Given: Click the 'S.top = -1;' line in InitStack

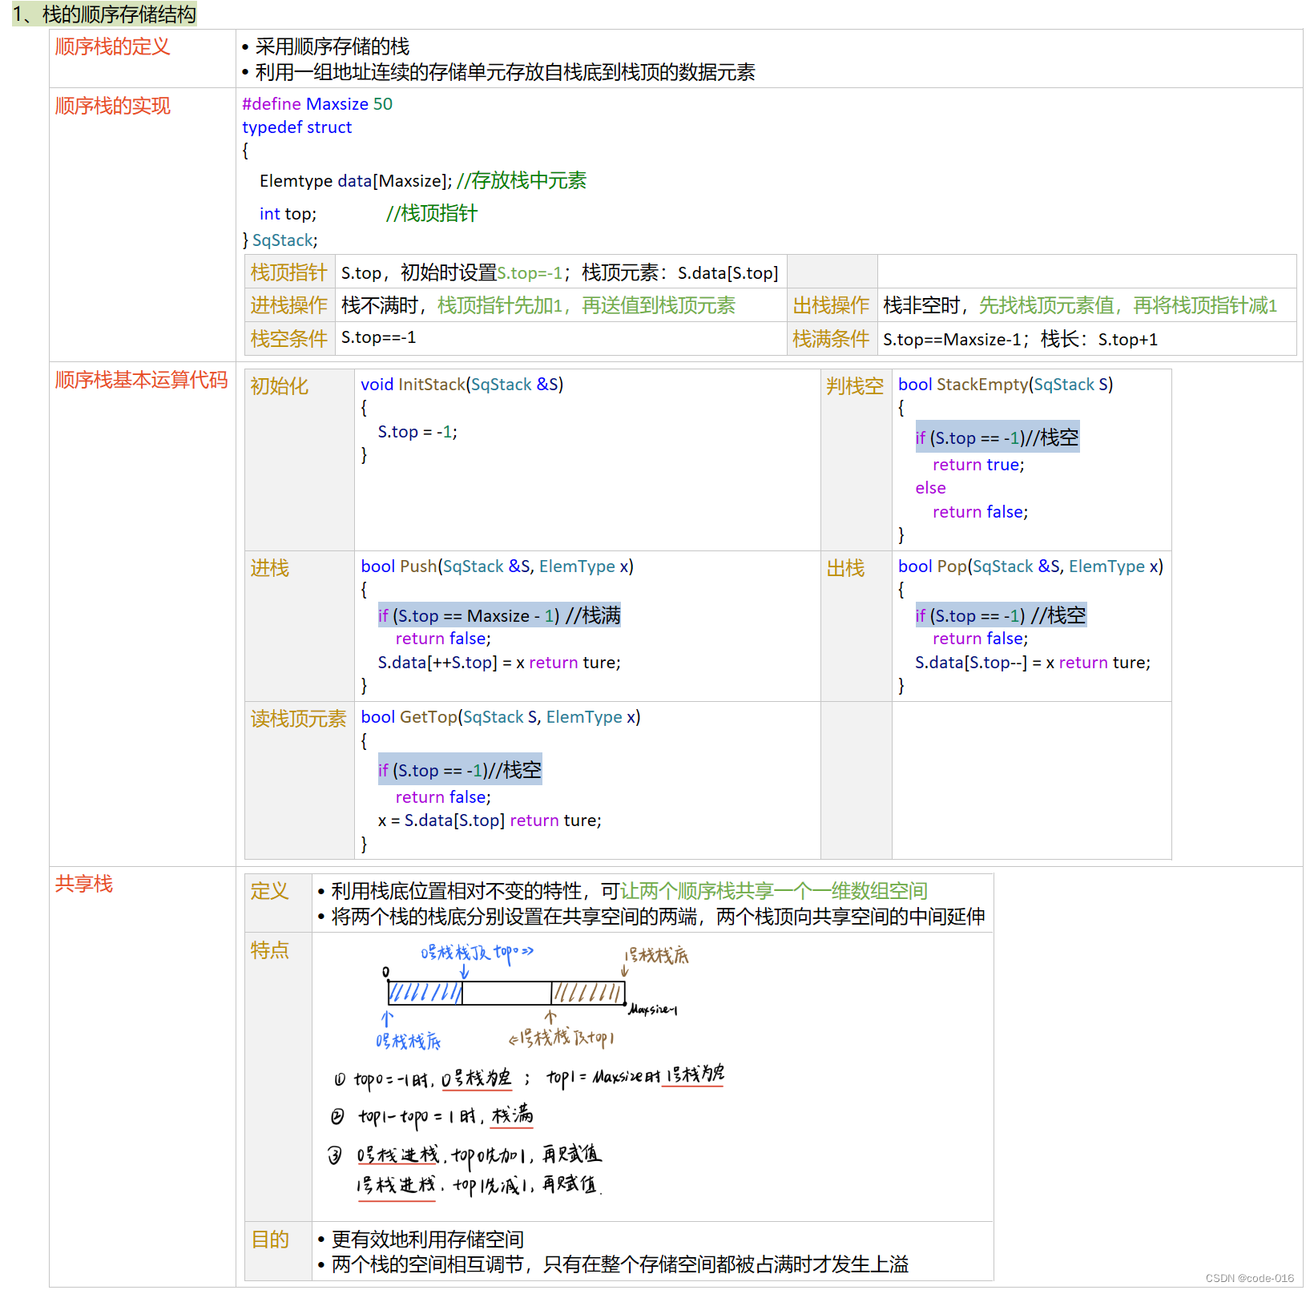Looking at the screenshot, I should [417, 432].
